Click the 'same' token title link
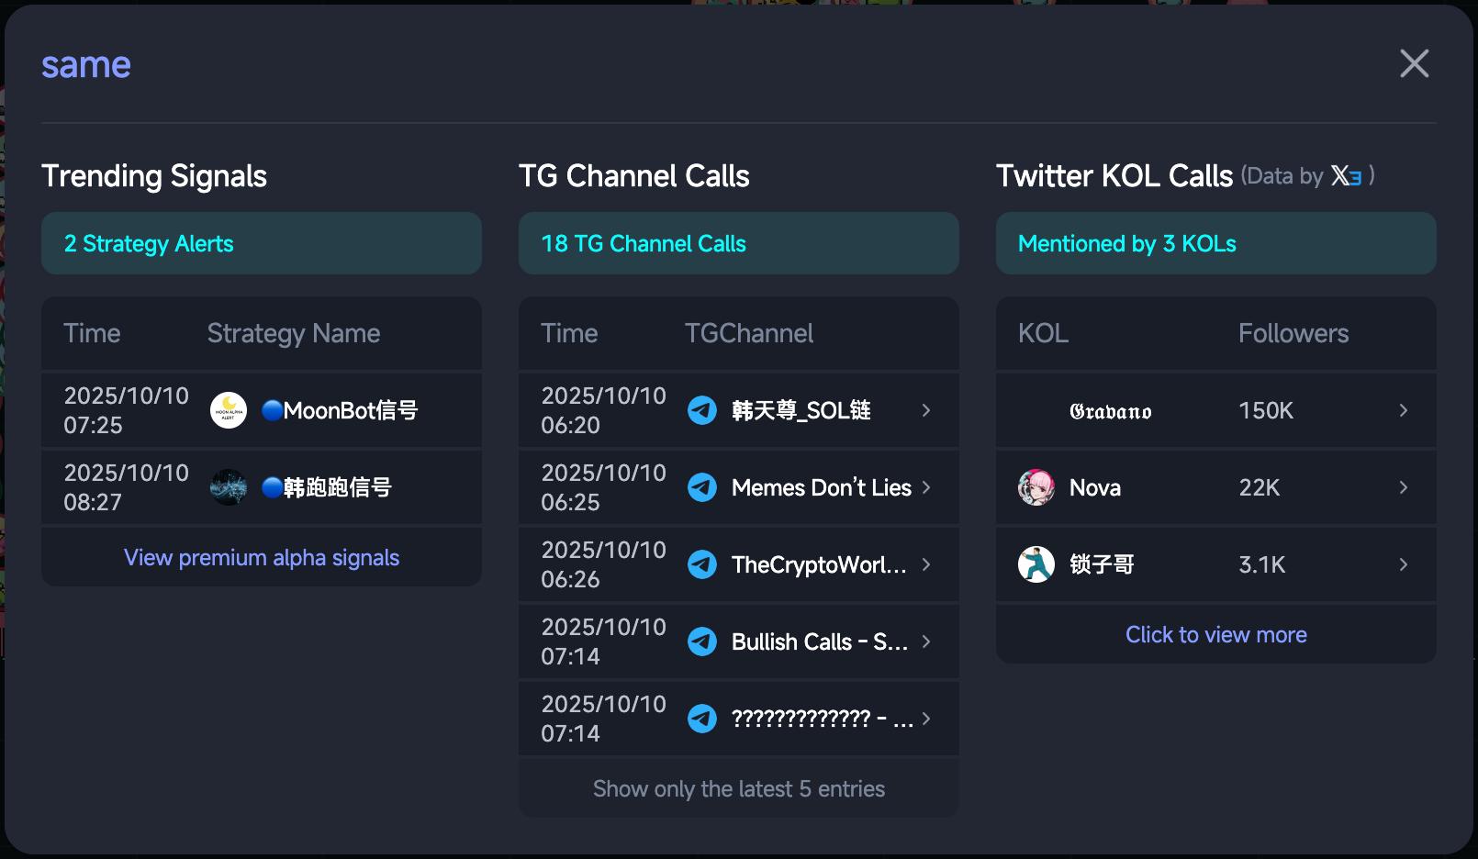The image size is (1478, 859). click(86, 65)
